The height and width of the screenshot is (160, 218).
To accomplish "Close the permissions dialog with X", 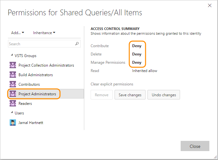I will 209,5.
